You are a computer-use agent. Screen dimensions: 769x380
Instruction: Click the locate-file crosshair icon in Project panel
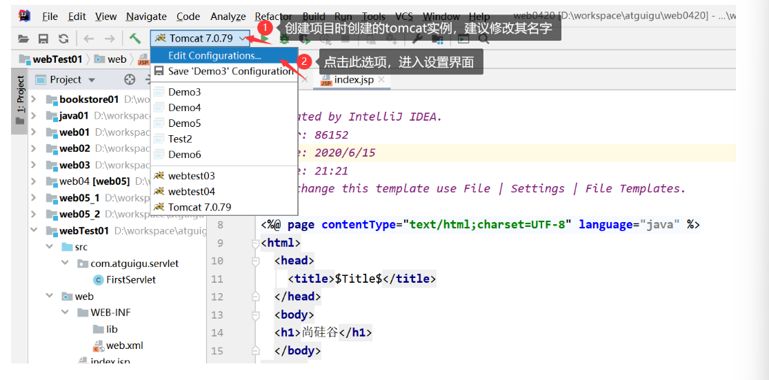(130, 79)
